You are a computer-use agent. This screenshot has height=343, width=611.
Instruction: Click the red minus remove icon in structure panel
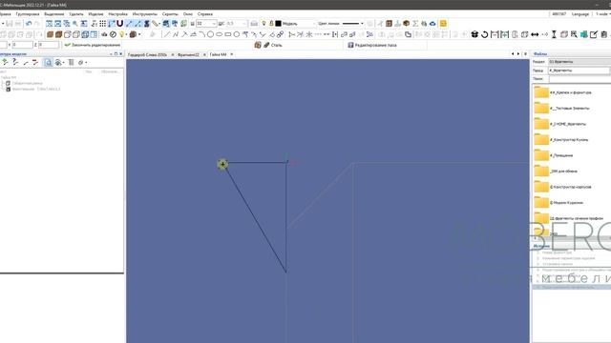[35, 62]
